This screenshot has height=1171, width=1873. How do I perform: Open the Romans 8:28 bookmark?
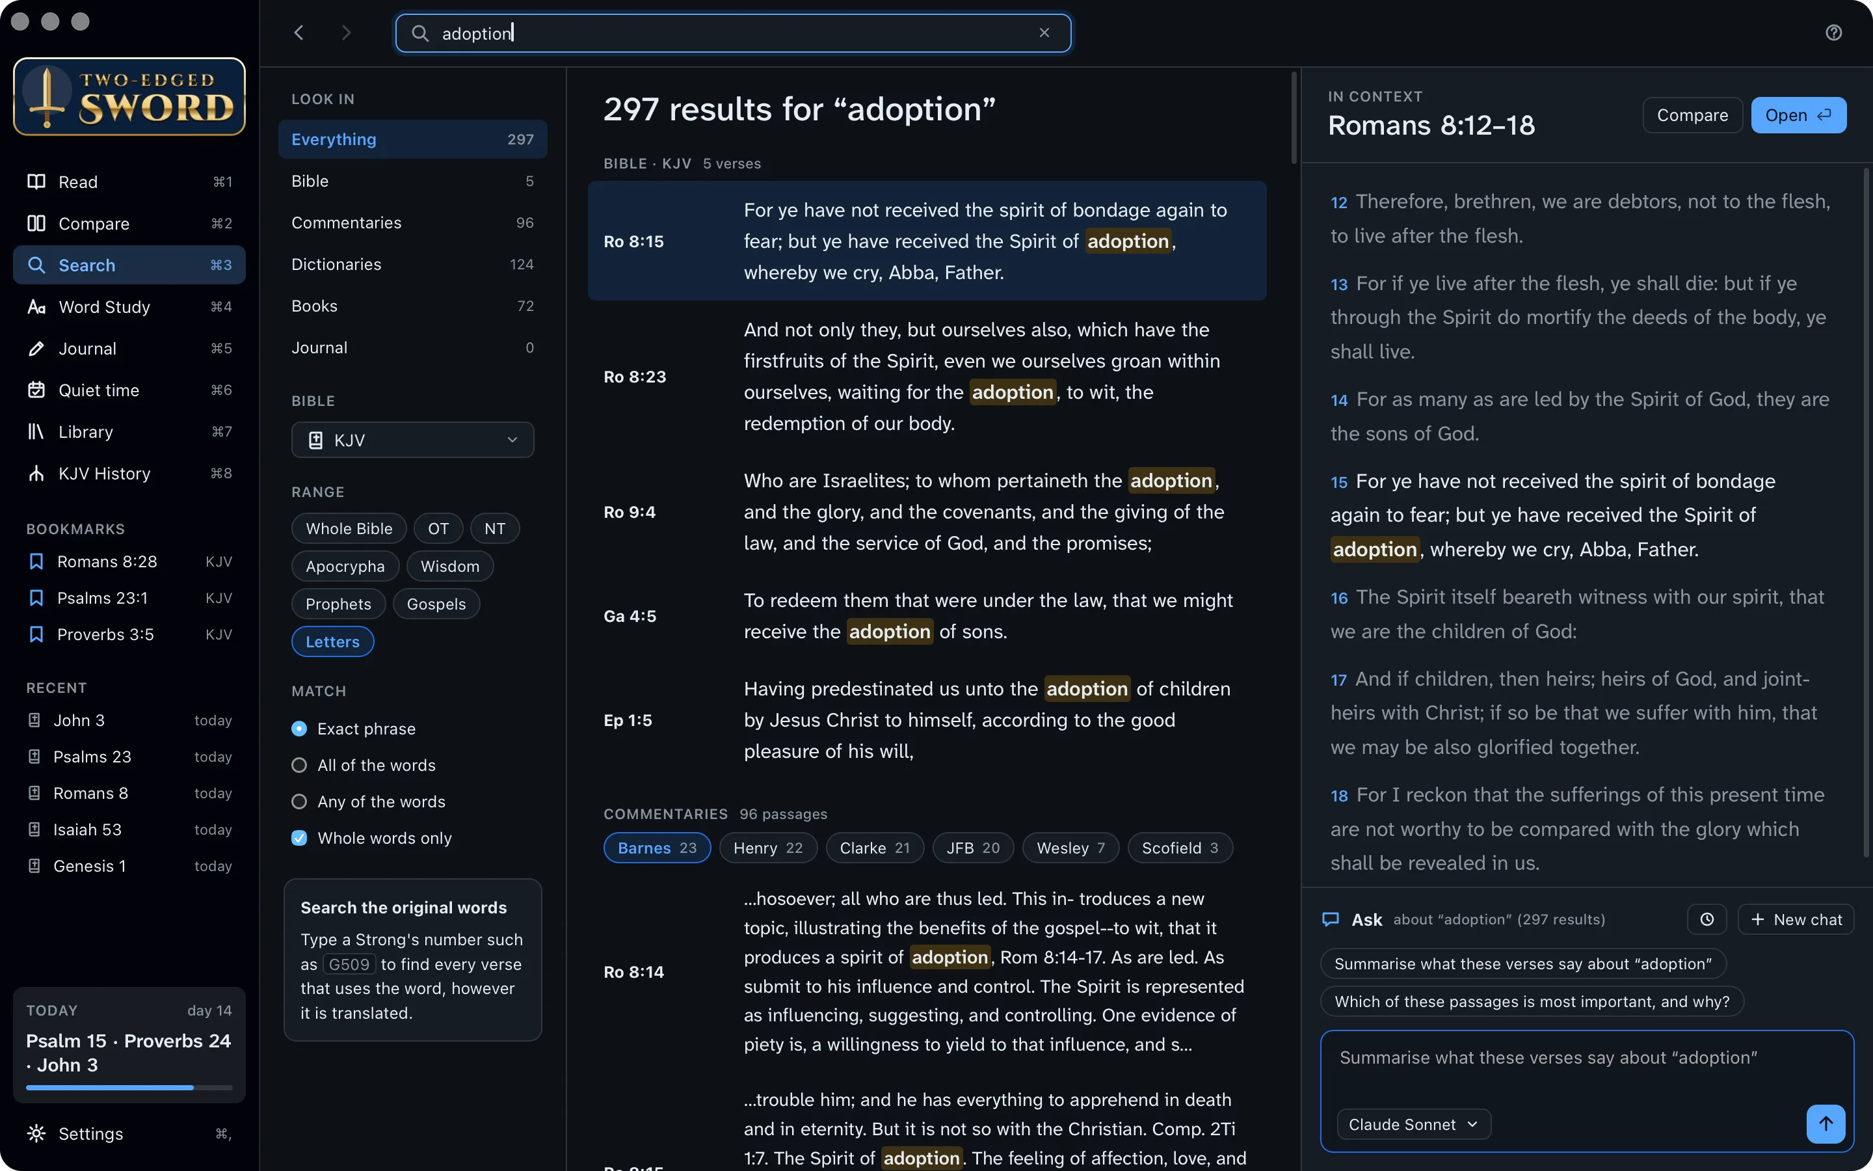click(129, 561)
